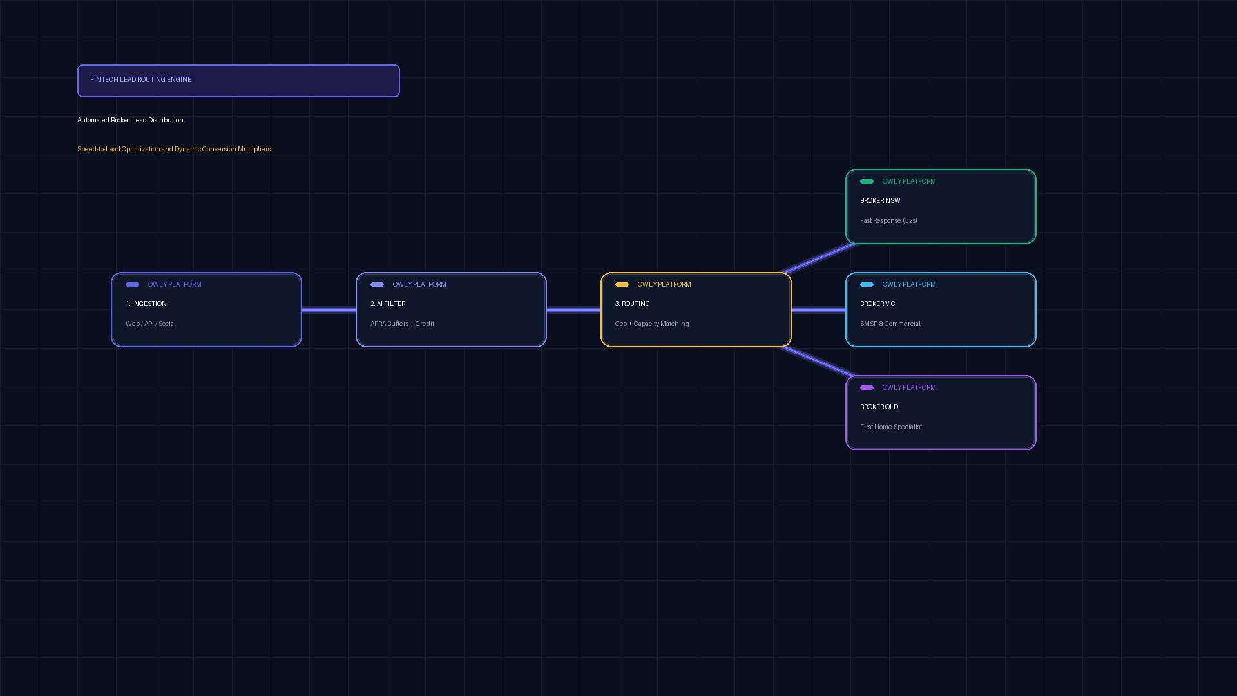Click 'First Home Specialist' text
This screenshot has width=1237, height=696.
[x=891, y=427]
